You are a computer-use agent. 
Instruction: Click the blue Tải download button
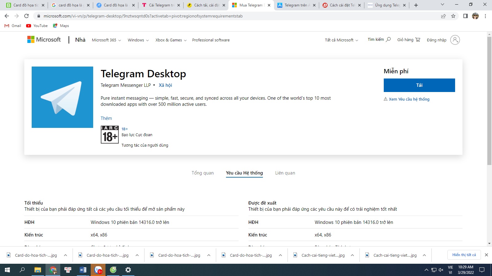click(419, 85)
